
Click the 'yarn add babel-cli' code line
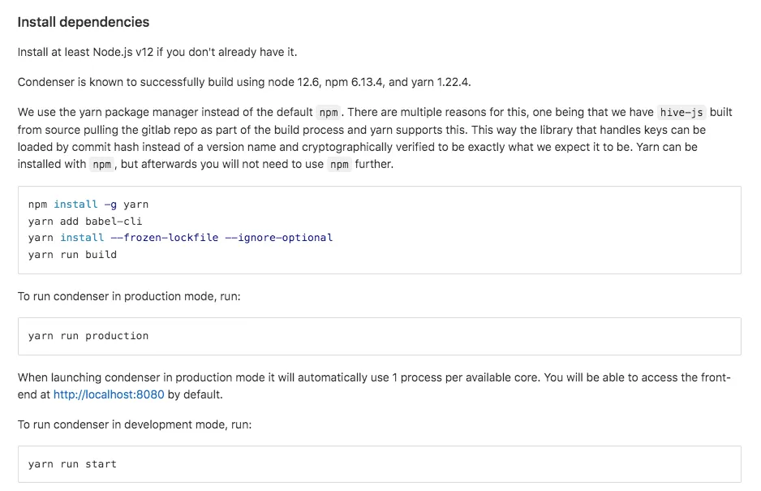(85, 222)
